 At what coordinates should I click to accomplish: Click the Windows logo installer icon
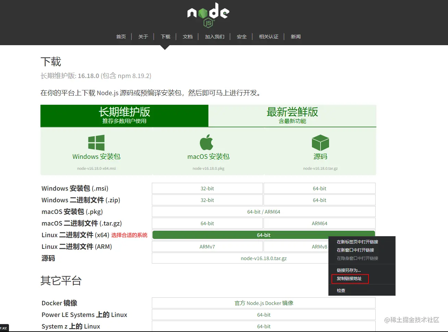pyautogui.click(x=96, y=143)
